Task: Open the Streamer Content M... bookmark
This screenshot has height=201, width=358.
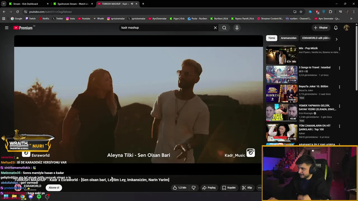Action: tap(270, 19)
